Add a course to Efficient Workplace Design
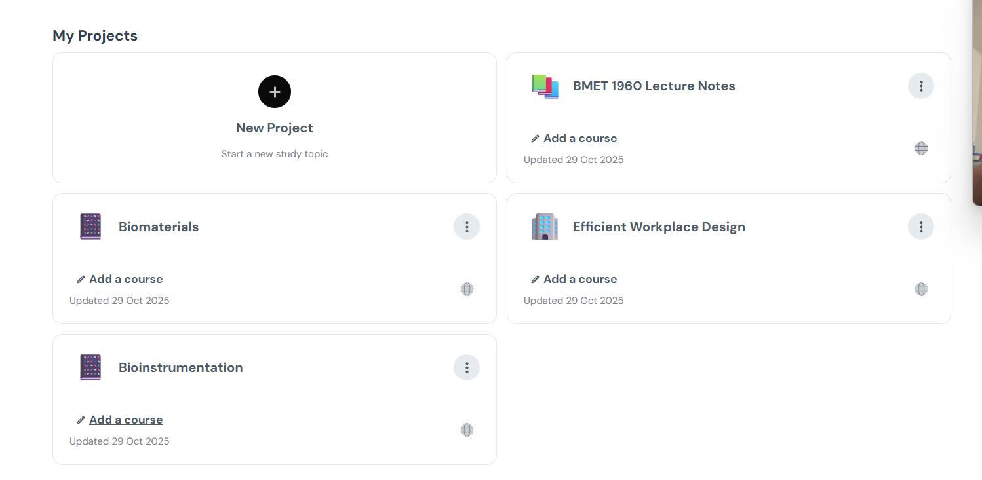This screenshot has height=480, width=982. (579, 279)
